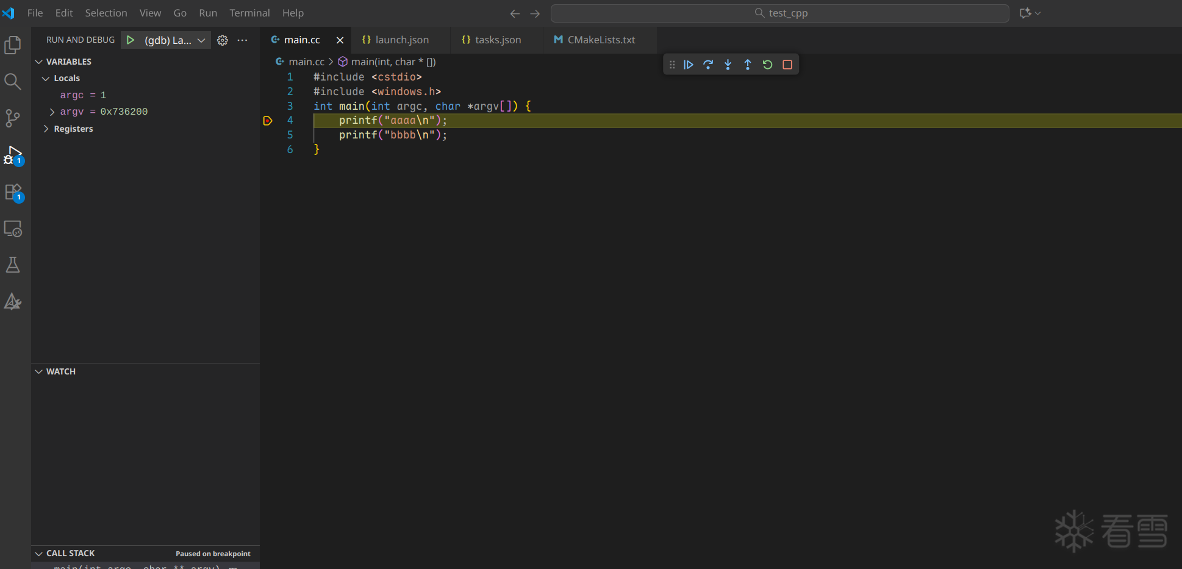Open launch.json via gear icon

(x=223, y=40)
